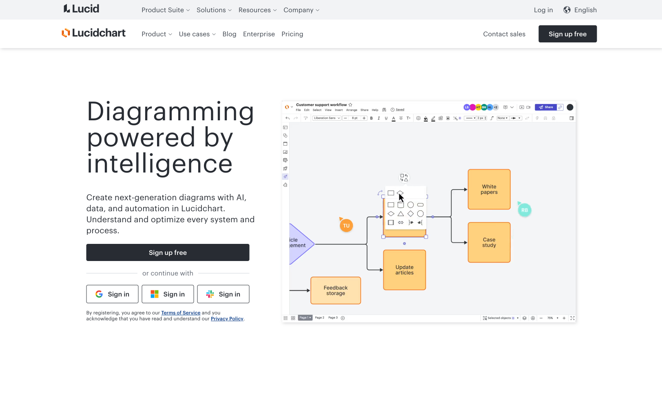Click the globe language icon
This screenshot has width=662, height=396.
pos(567,10)
